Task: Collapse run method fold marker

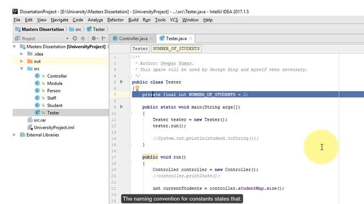Action: tap(130, 163)
